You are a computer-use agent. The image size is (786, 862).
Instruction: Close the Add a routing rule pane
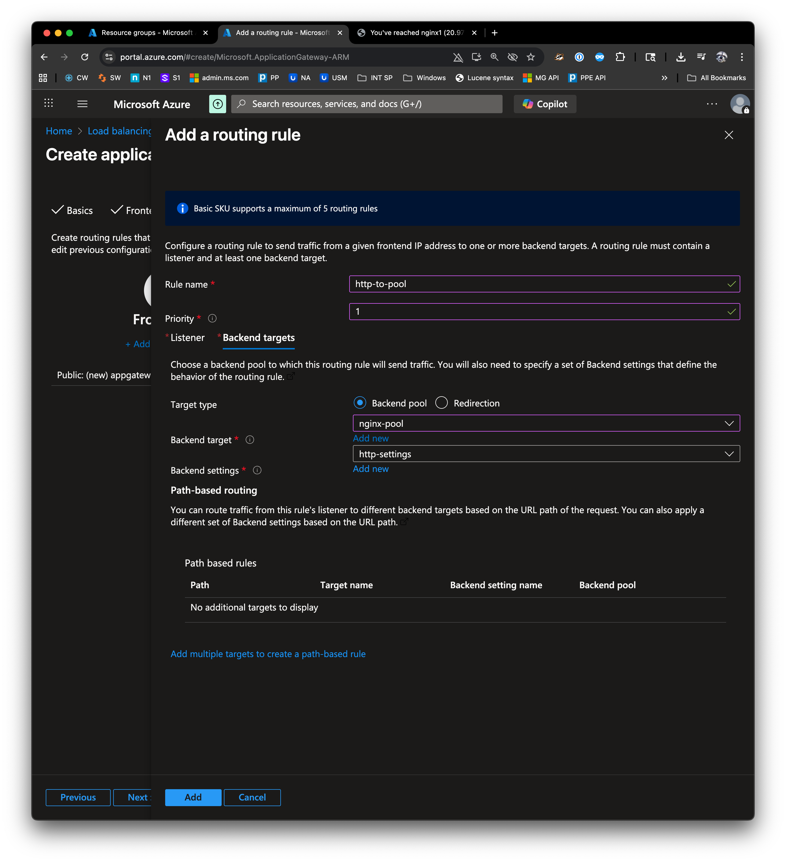[x=729, y=135]
